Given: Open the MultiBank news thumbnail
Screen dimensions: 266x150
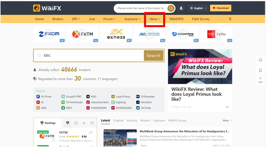Looking at the screenshot, I should pos(120,138).
